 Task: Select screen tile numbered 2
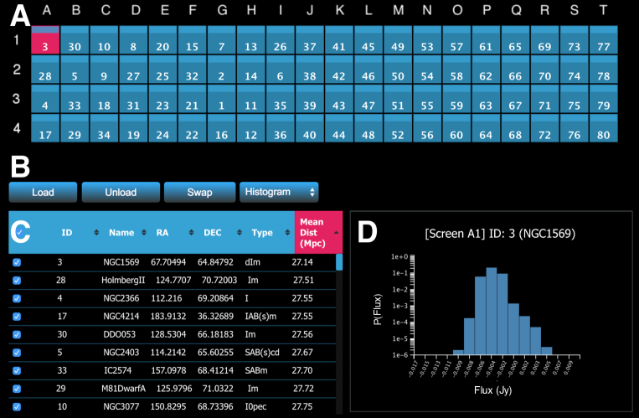(221, 70)
